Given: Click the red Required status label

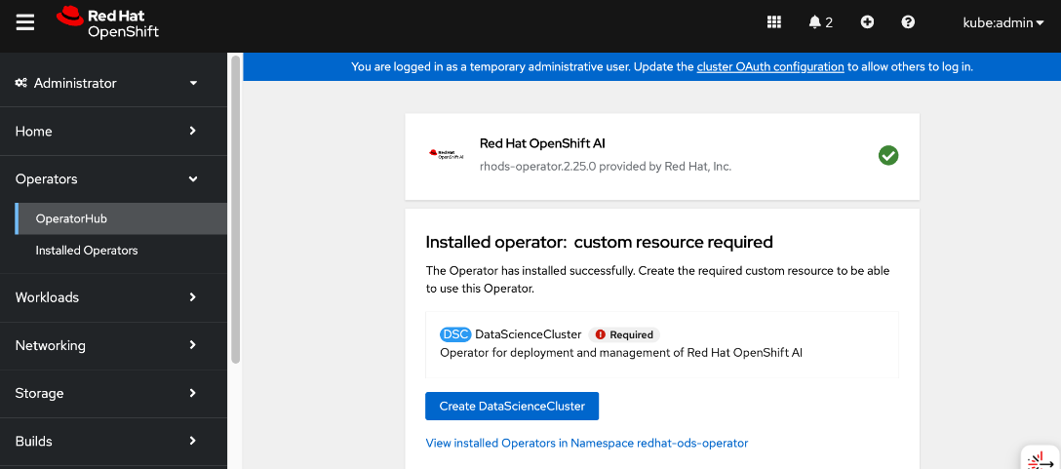Looking at the screenshot, I should 624,334.
